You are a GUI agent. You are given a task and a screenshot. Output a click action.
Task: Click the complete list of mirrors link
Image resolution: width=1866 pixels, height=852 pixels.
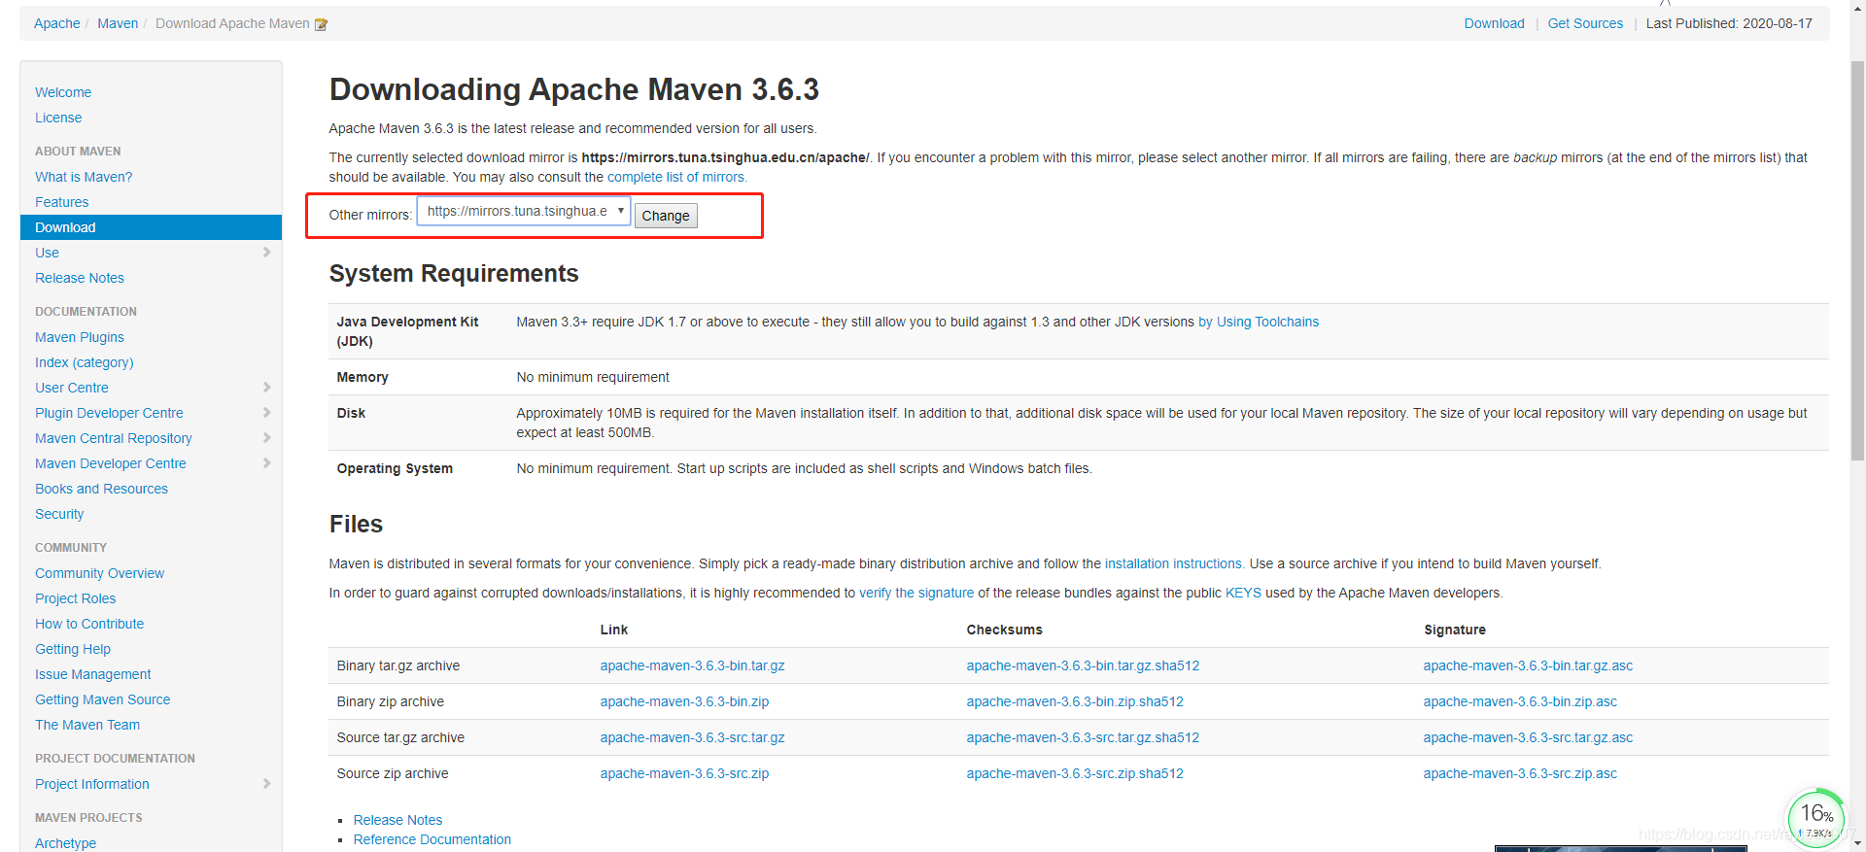[x=677, y=177]
